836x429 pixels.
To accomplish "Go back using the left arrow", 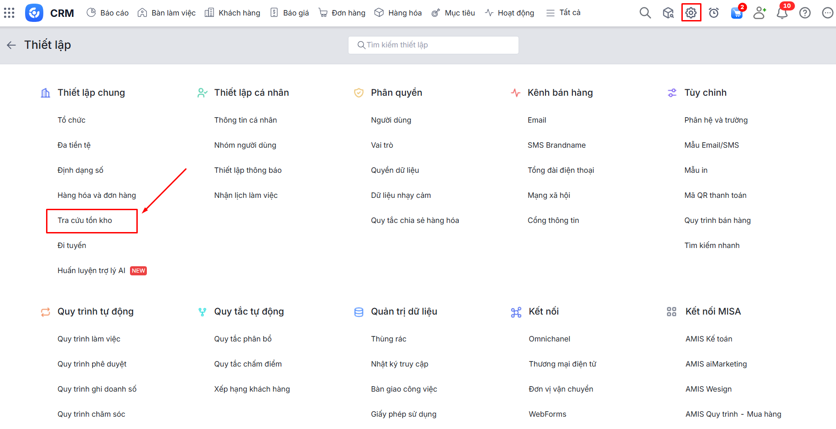I will [11, 45].
